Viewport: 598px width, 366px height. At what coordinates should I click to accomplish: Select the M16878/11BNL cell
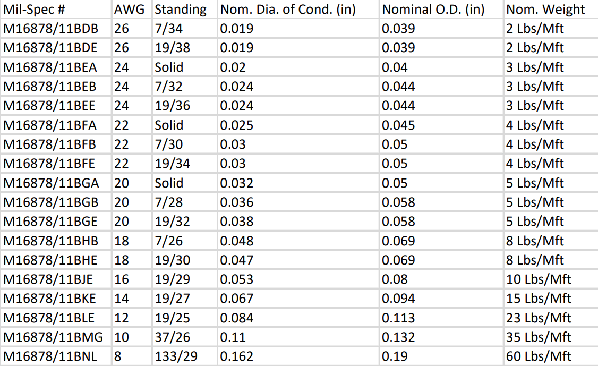coord(56,356)
